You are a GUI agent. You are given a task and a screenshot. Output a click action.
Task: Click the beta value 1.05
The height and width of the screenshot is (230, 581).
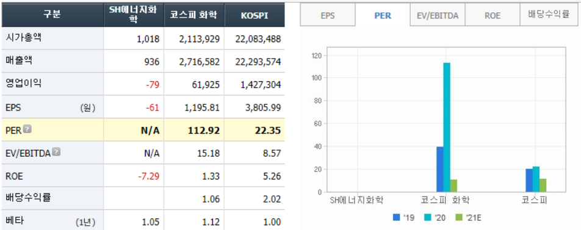point(151,222)
